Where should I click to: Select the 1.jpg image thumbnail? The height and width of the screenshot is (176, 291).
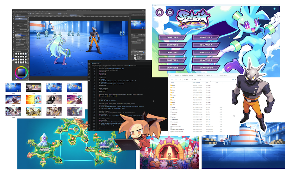[x=13, y=87]
